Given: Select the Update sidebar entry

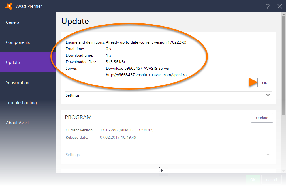Looking at the screenshot, I should point(13,62).
